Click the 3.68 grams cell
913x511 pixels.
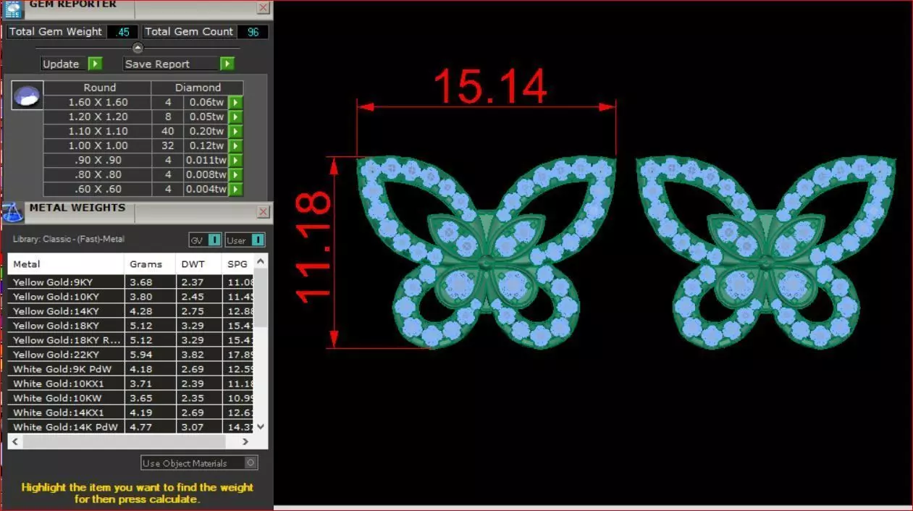click(x=151, y=282)
